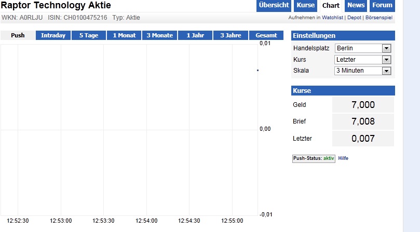Click the Skala dropdown arrow
The image size is (420, 232).
tap(386, 71)
